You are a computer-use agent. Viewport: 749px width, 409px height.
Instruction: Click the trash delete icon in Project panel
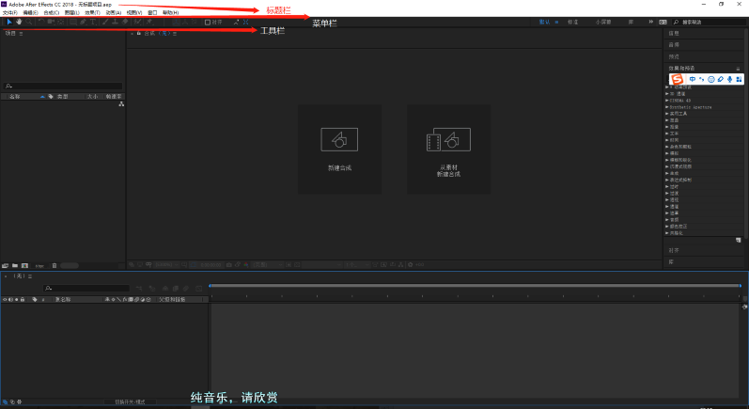click(x=55, y=266)
